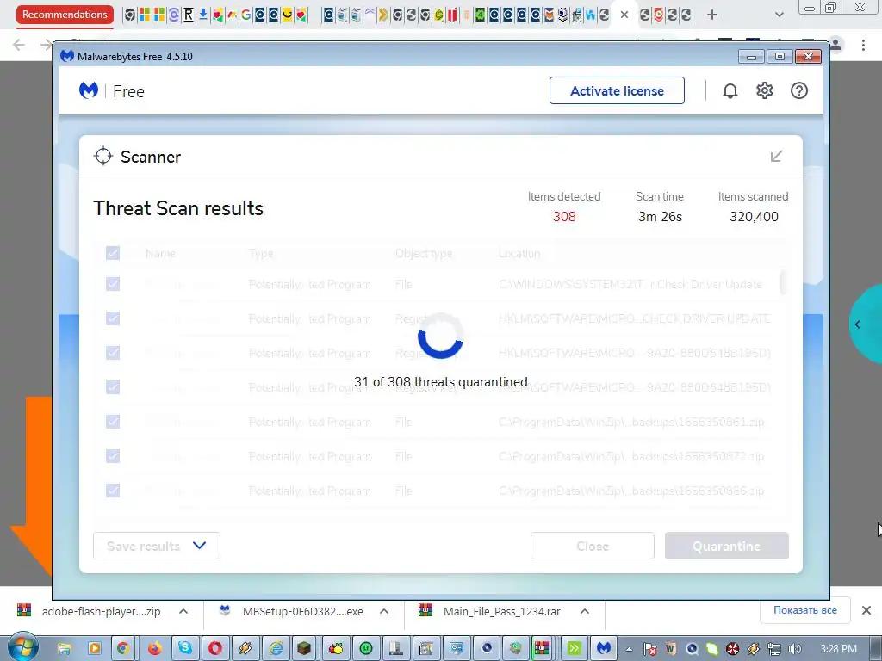Open the Malwarebytes notifications bell
Image resolution: width=882 pixels, height=661 pixels.
(730, 90)
